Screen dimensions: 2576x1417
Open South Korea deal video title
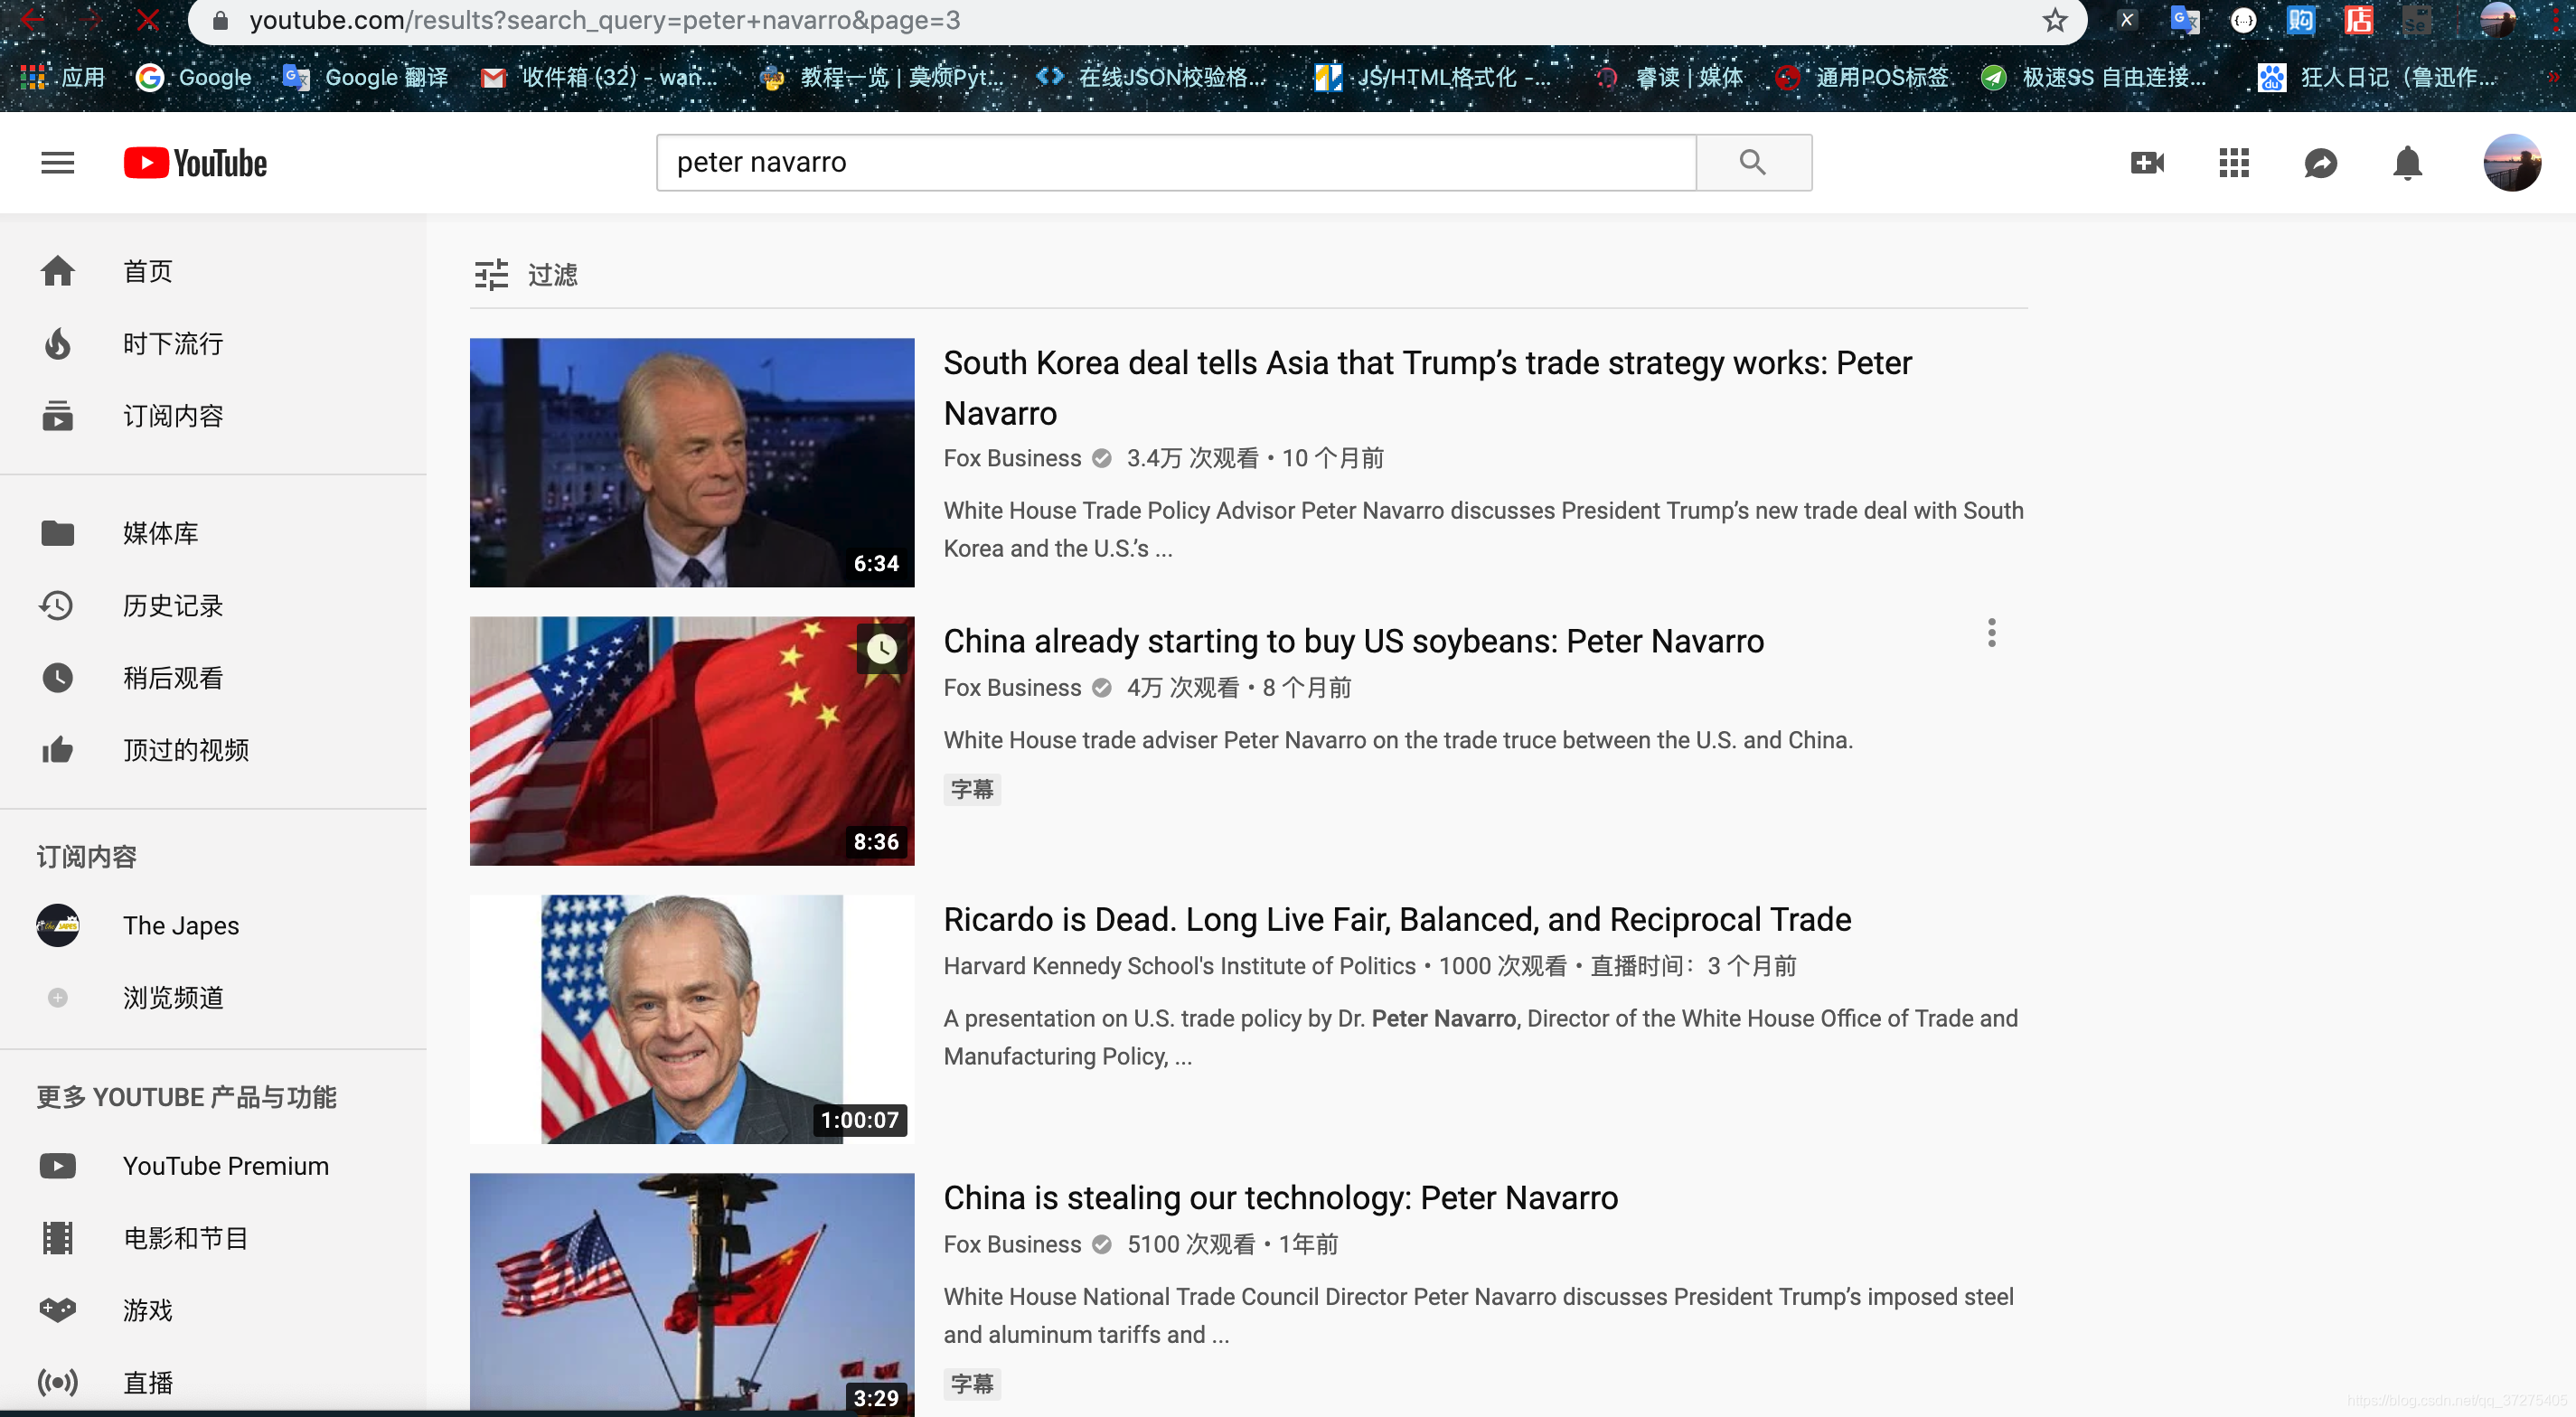point(1427,387)
